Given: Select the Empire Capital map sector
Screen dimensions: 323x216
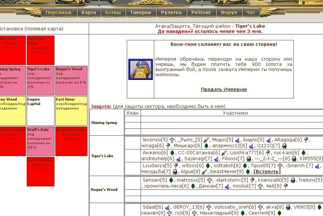Looking at the screenshot, I should coord(40,111).
